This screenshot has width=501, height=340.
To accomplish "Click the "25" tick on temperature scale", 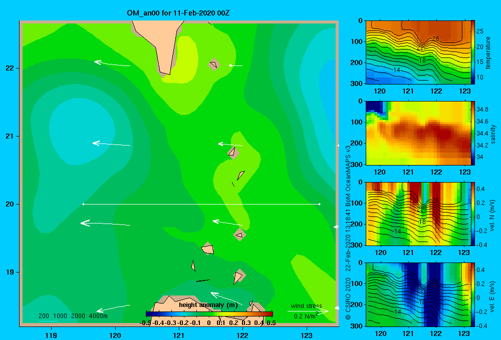I will [x=480, y=31].
